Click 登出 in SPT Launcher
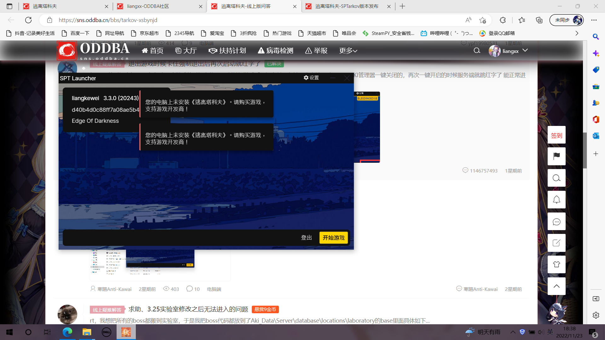 (x=306, y=238)
